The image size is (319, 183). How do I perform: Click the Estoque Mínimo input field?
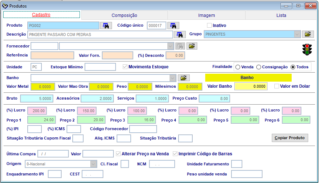(100, 67)
